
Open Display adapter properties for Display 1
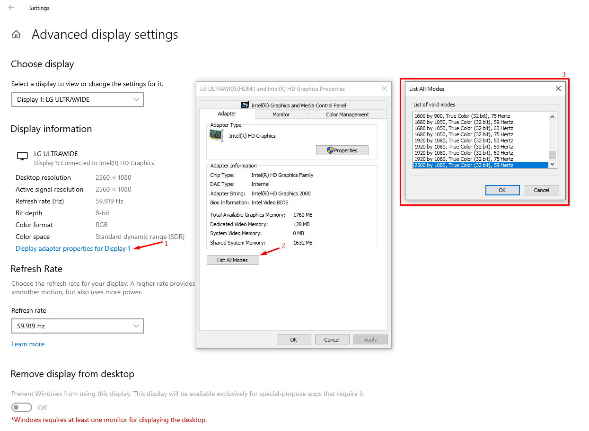tap(73, 248)
